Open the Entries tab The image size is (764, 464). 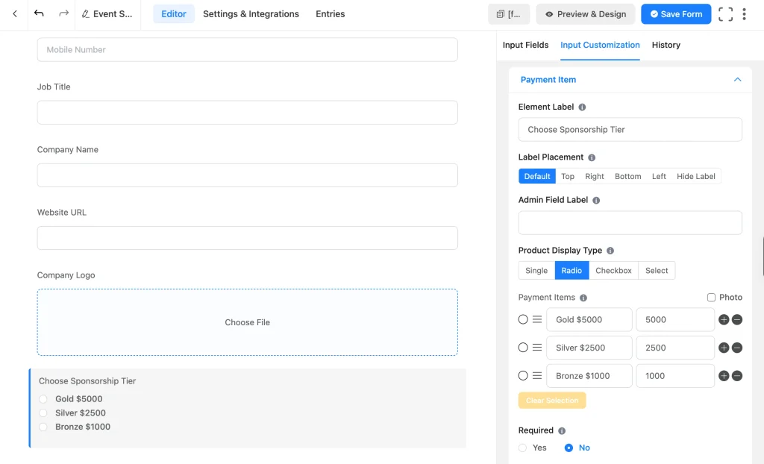click(330, 14)
